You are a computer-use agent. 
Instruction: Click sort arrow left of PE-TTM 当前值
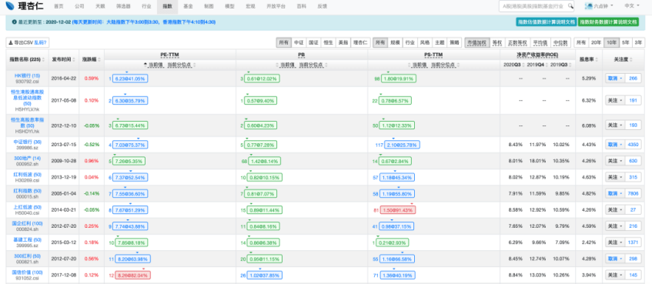[146, 65]
